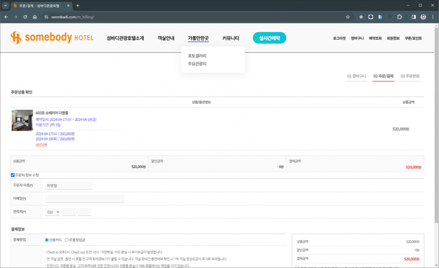
Task: Toggle the 주문자 정보 수정 checkbox
Action: pos(13,175)
